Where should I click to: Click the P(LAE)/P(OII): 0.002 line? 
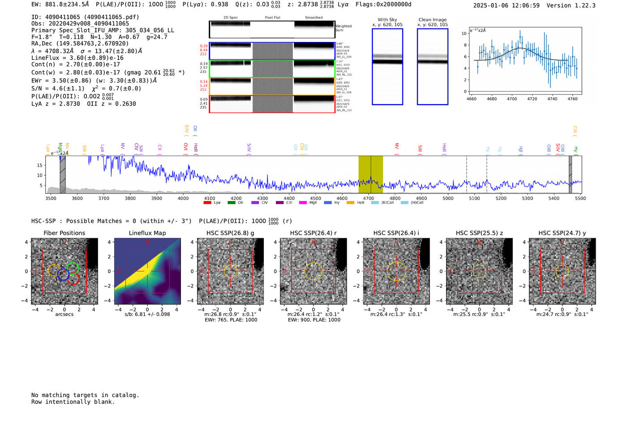click(73, 96)
